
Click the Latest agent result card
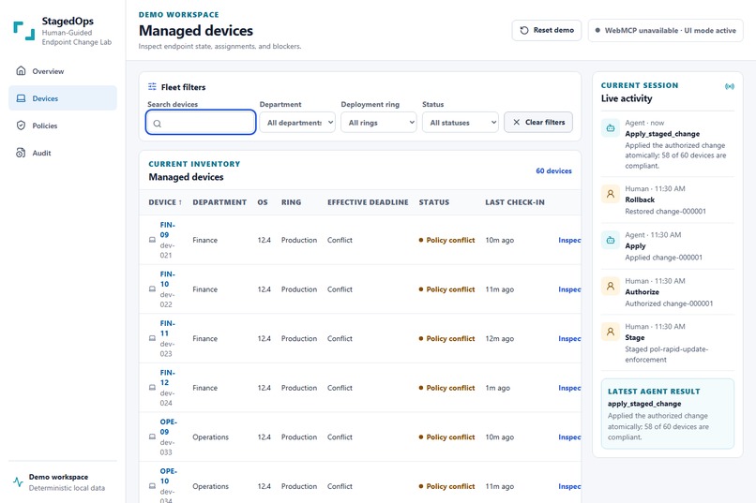[667, 413]
